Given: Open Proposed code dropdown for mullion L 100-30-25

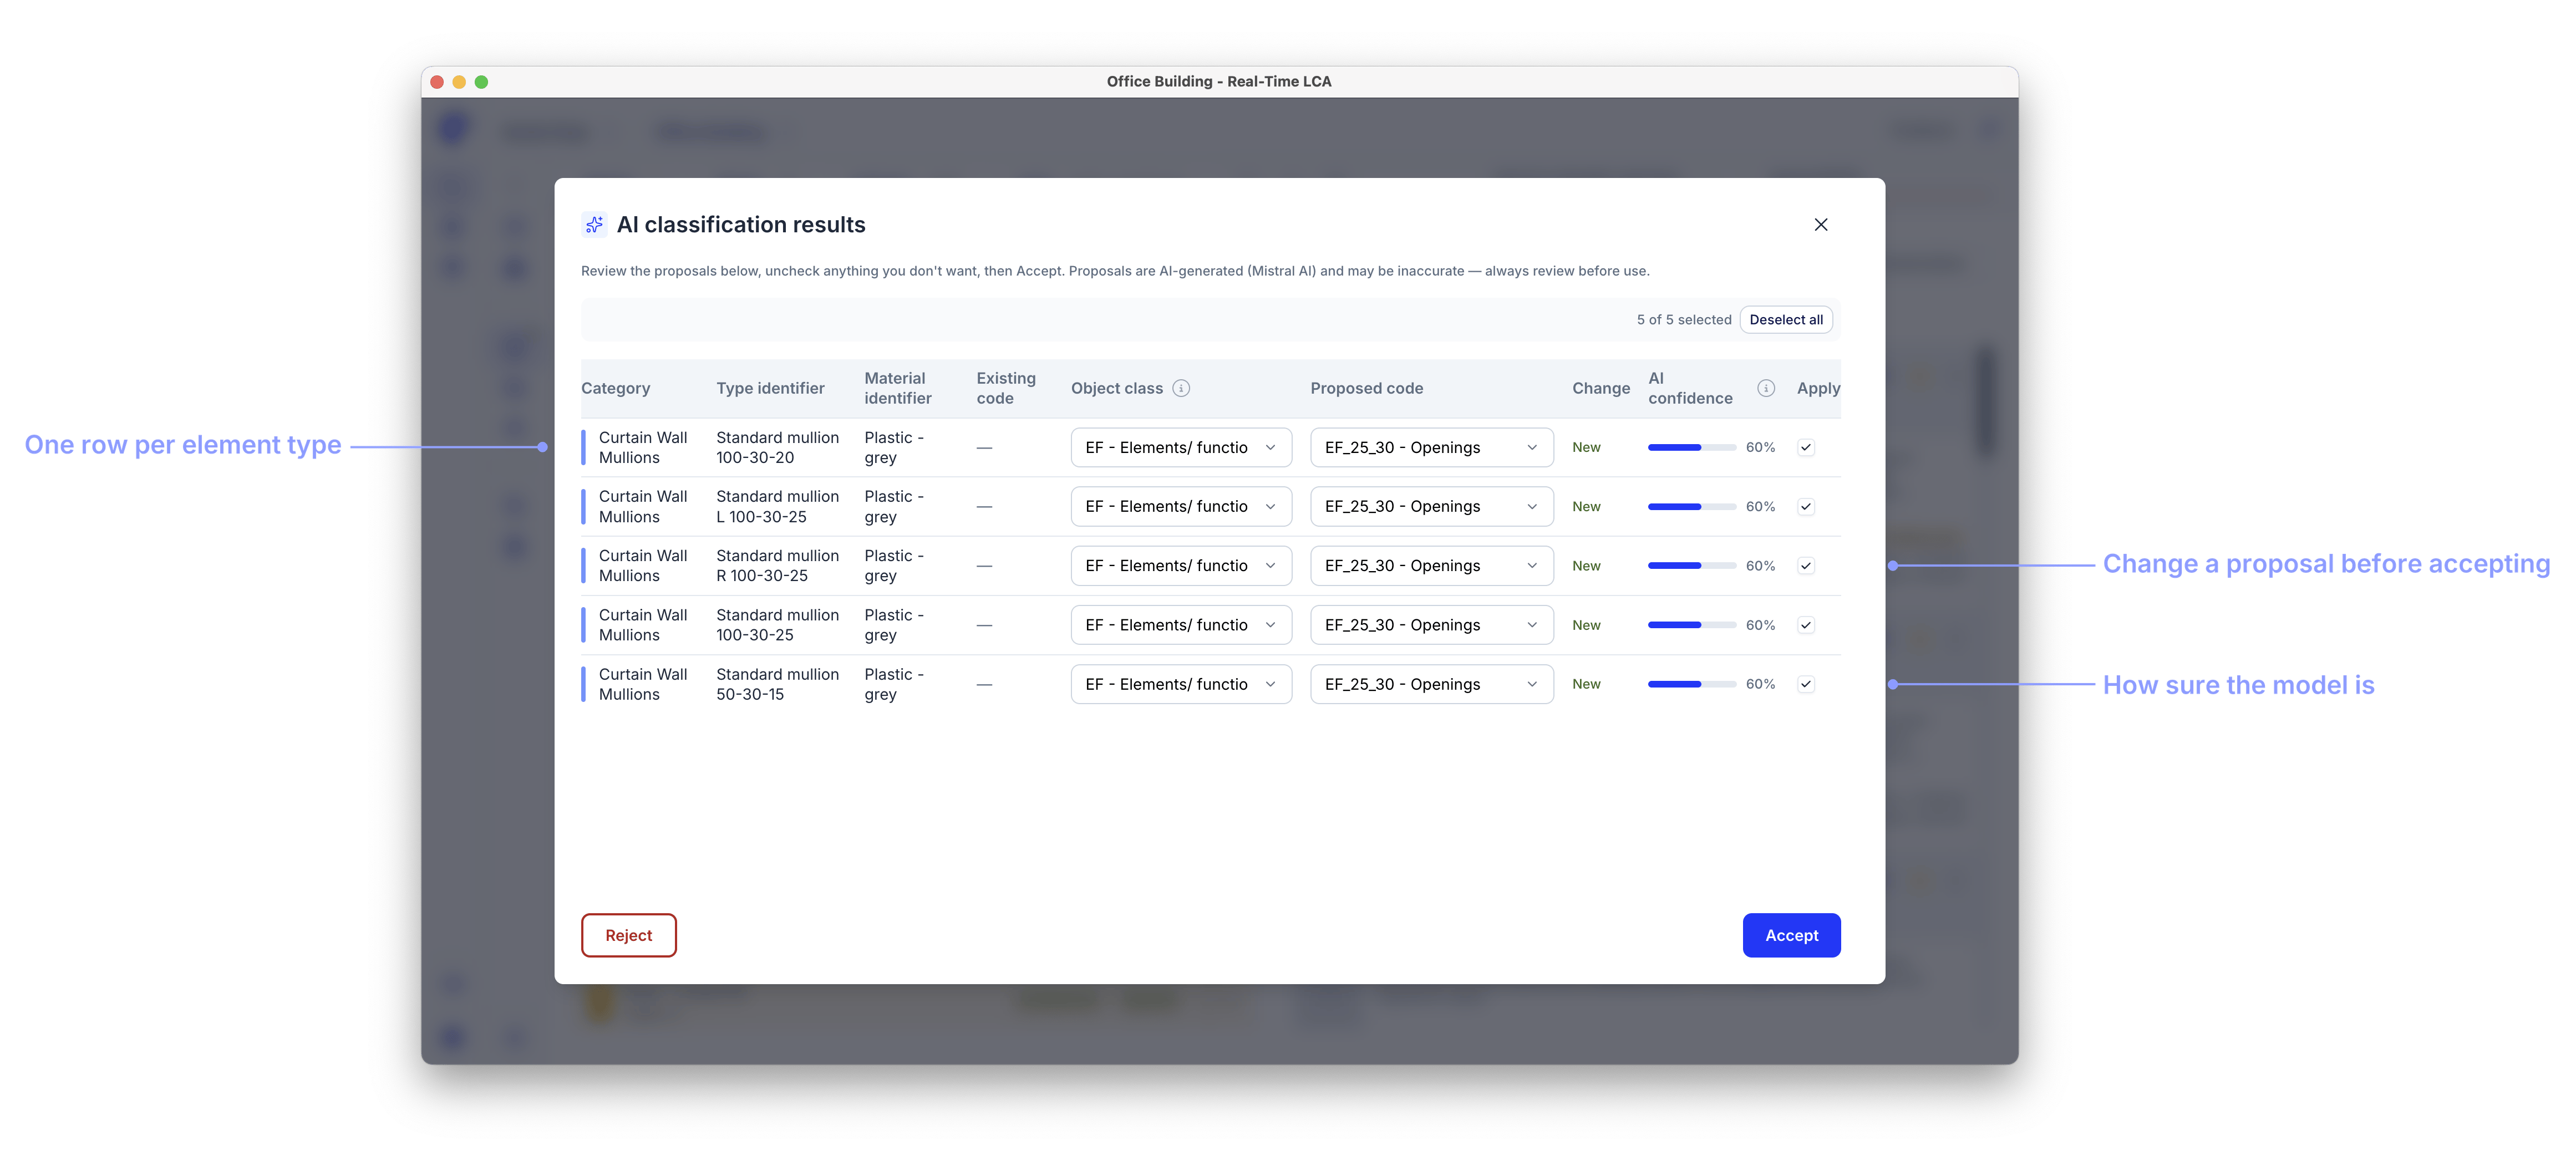Looking at the screenshot, I should pos(1431,506).
